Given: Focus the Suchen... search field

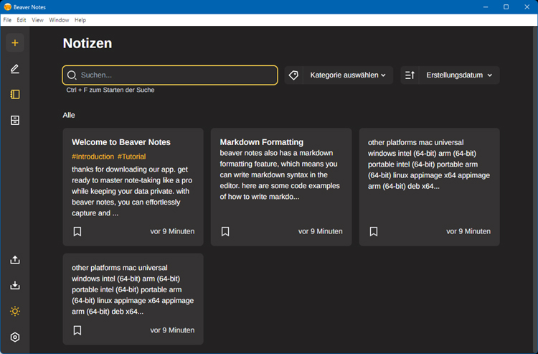Looking at the screenshot, I should (170, 75).
